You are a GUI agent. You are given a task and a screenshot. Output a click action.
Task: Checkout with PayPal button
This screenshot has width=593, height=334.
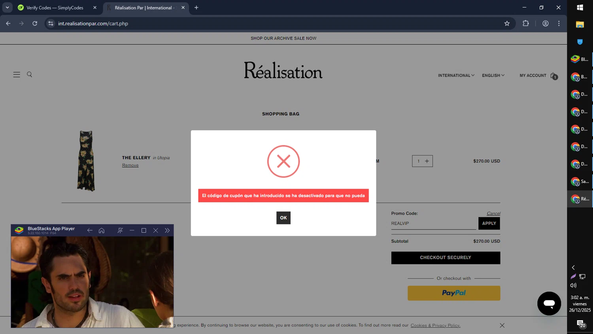click(454, 293)
